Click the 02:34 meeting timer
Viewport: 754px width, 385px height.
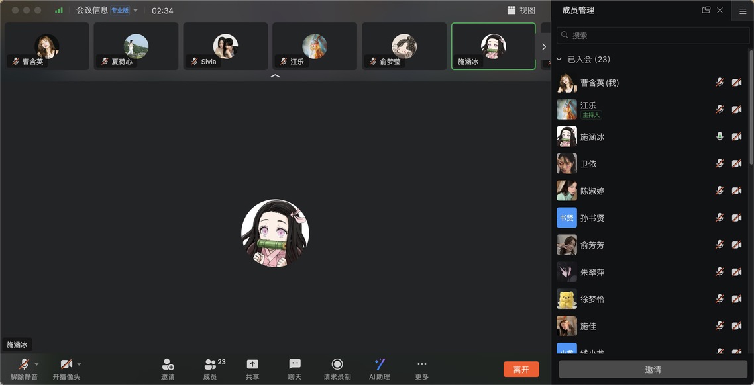[x=162, y=11]
